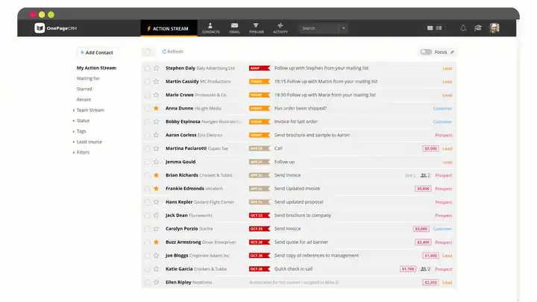The height and width of the screenshot is (302, 537).
Task: Open Waiting for list
Action: point(88,78)
